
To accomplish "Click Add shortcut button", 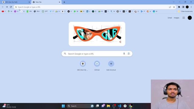I will tap(111, 66).
